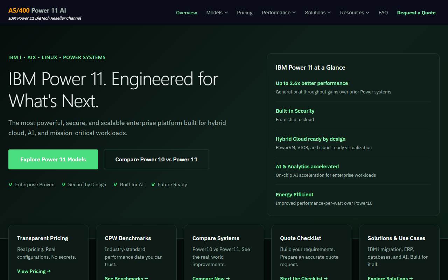This screenshot has height=280, width=448.
Task: Click the hero paragraph starting 'The most powerful'
Action: coord(117,128)
